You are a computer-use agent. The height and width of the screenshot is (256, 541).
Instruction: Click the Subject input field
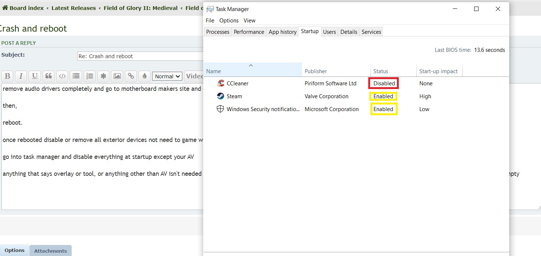coord(140,56)
